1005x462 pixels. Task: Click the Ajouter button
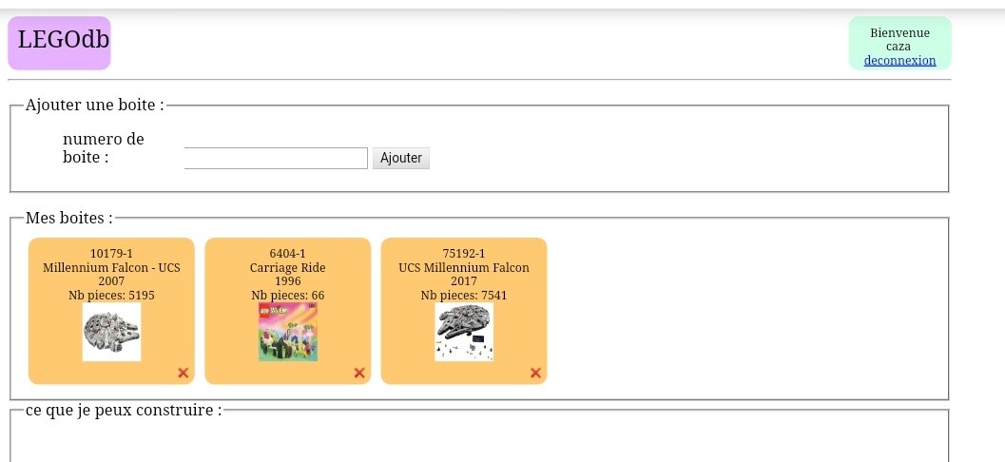tap(401, 158)
